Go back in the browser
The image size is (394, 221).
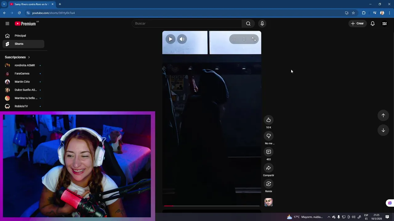pos(5,13)
